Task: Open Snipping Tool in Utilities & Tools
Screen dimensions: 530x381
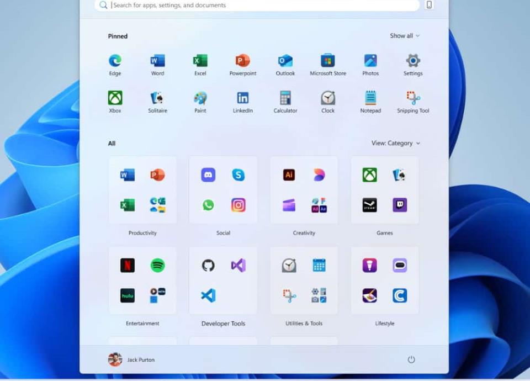Action: (289, 295)
